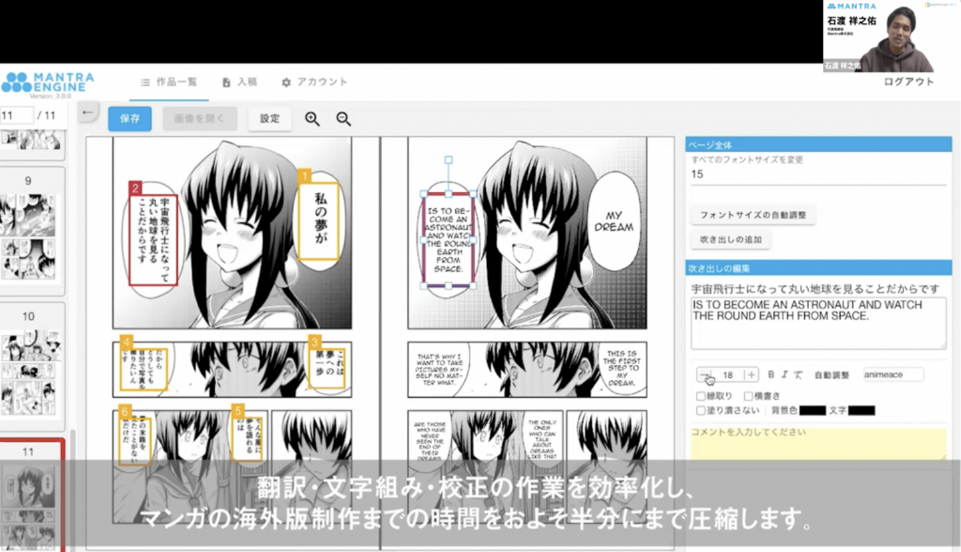This screenshot has width=961, height=552.
Task: Open 設定 settings
Action: click(270, 119)
